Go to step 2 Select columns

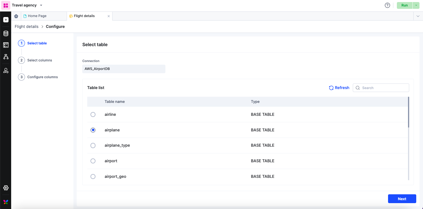click(x=35, y=60)
